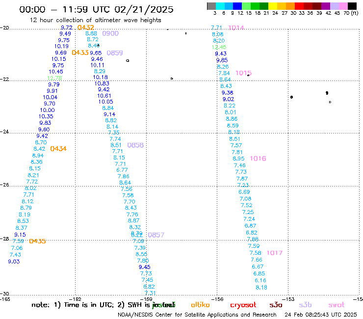The width and height of the screenshot is (363, 319).
Task: Click the 'NOAA/NESDIS Center for Satellite Applications and Research' credit
Action: tap(197, 315)
